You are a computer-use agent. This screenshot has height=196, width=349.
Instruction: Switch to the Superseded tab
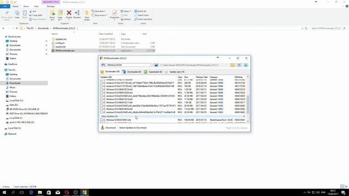[x=153, y=72]
